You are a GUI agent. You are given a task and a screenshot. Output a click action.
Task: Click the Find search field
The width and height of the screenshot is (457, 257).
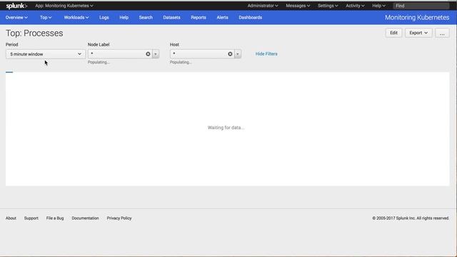pos(421,6)
